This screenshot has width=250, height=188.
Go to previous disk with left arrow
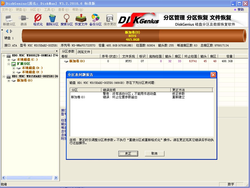pos(7,31)
